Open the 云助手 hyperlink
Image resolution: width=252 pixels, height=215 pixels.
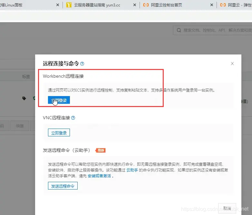132,170
